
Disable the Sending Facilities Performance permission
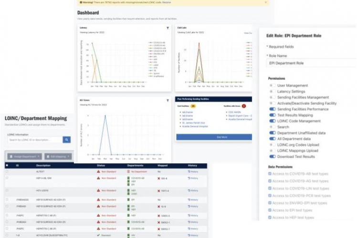[x=273, y=109]
